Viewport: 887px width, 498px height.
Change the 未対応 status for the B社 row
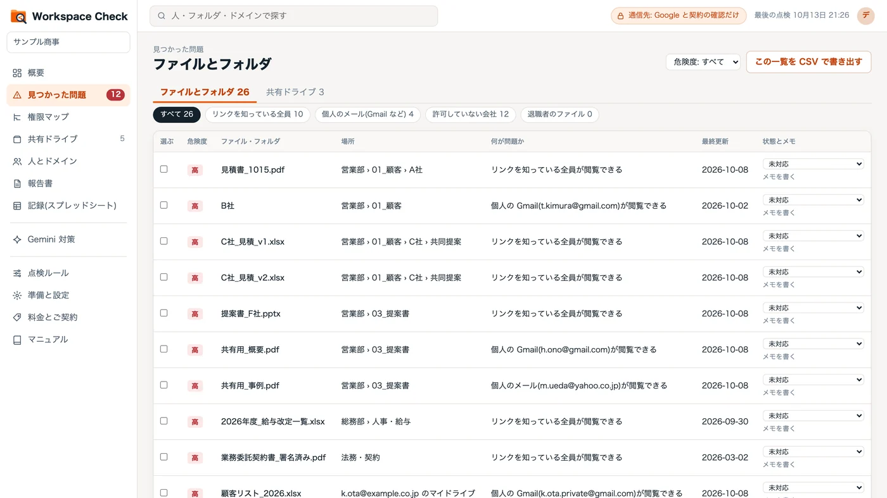(x=814, y=200)
